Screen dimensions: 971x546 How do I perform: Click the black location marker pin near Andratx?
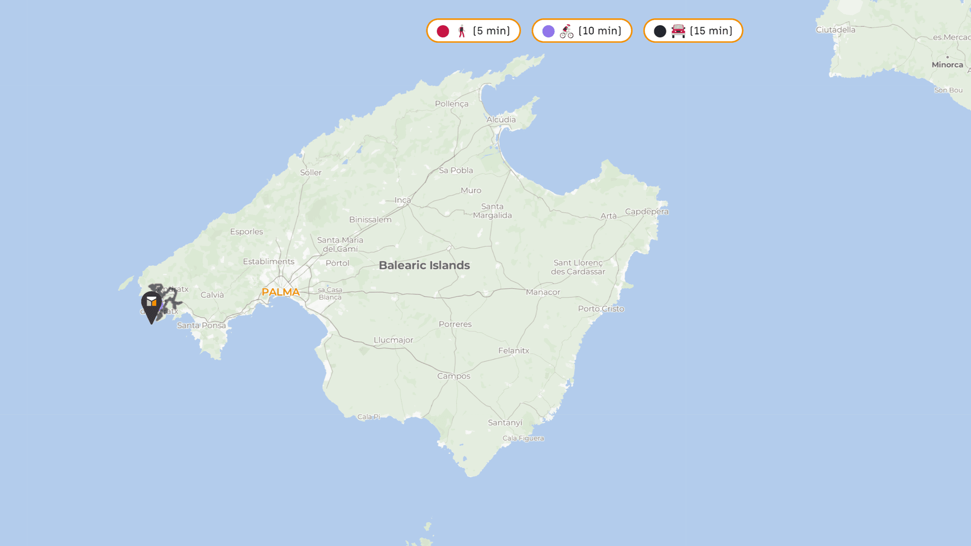tap(151, 307)
